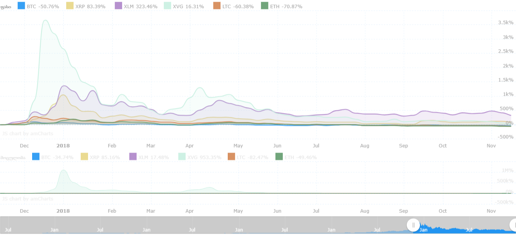Open the amCharts link in the volume chart
Image resolution: width=516 pixels, height=236 pixels.
tap(28, 199)
